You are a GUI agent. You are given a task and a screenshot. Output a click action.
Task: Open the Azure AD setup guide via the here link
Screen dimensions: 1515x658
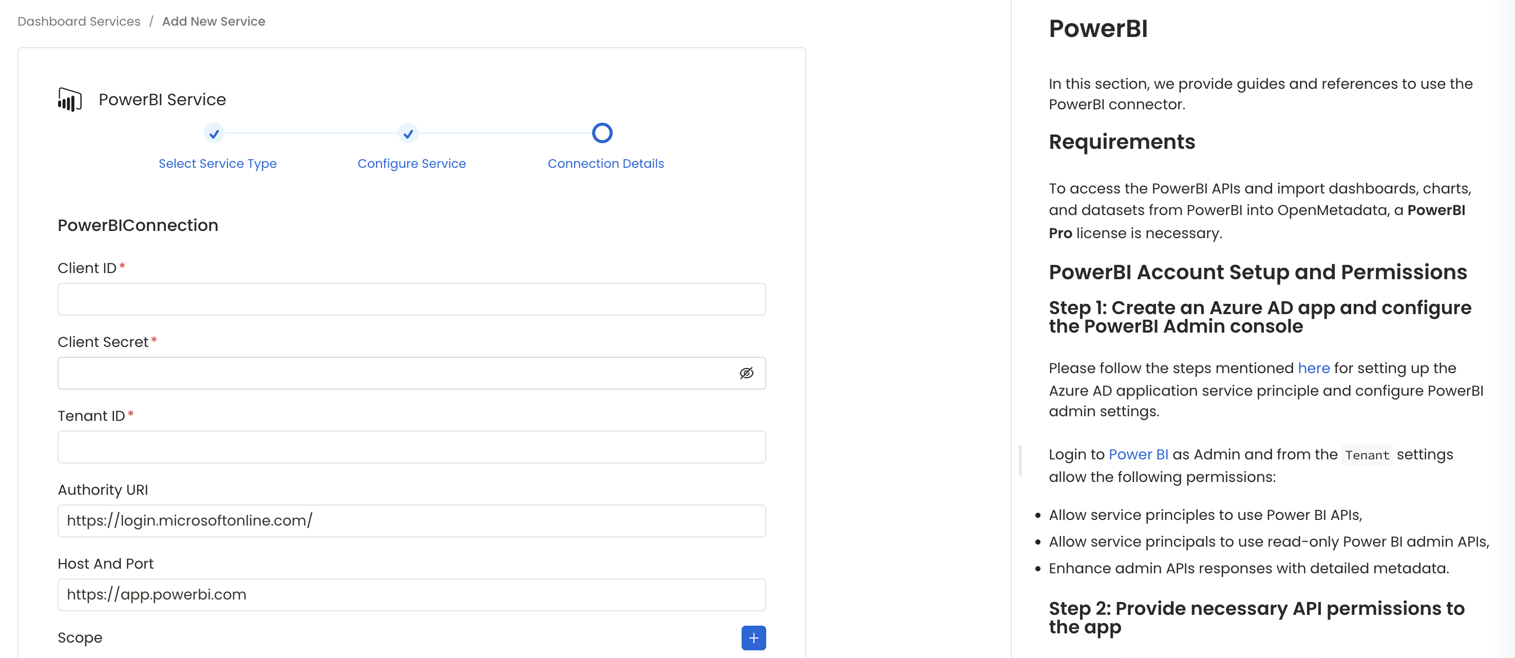click(x=1314, y=368)
